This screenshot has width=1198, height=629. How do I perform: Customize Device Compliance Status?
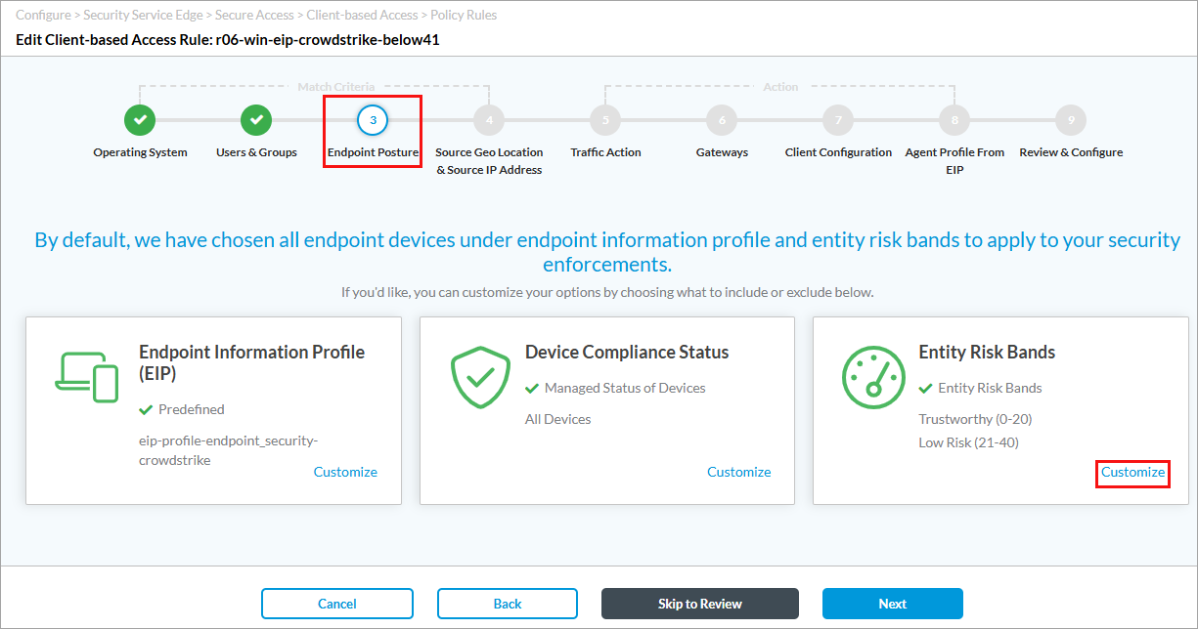point(738,472)
